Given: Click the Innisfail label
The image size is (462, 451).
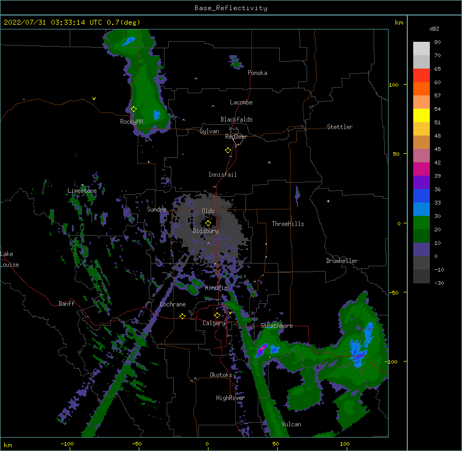Looking at the screenshot, I should point(222,175).
